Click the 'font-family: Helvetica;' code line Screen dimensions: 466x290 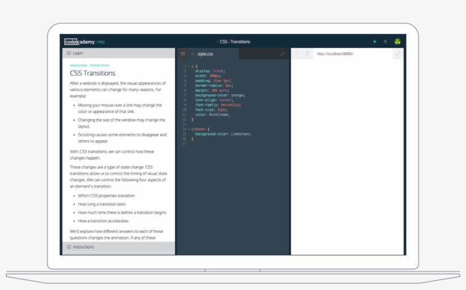pos(218,105)
